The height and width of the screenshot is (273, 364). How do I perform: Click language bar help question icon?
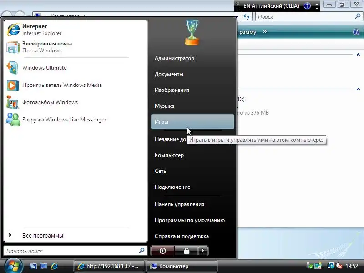pos(307,6)
